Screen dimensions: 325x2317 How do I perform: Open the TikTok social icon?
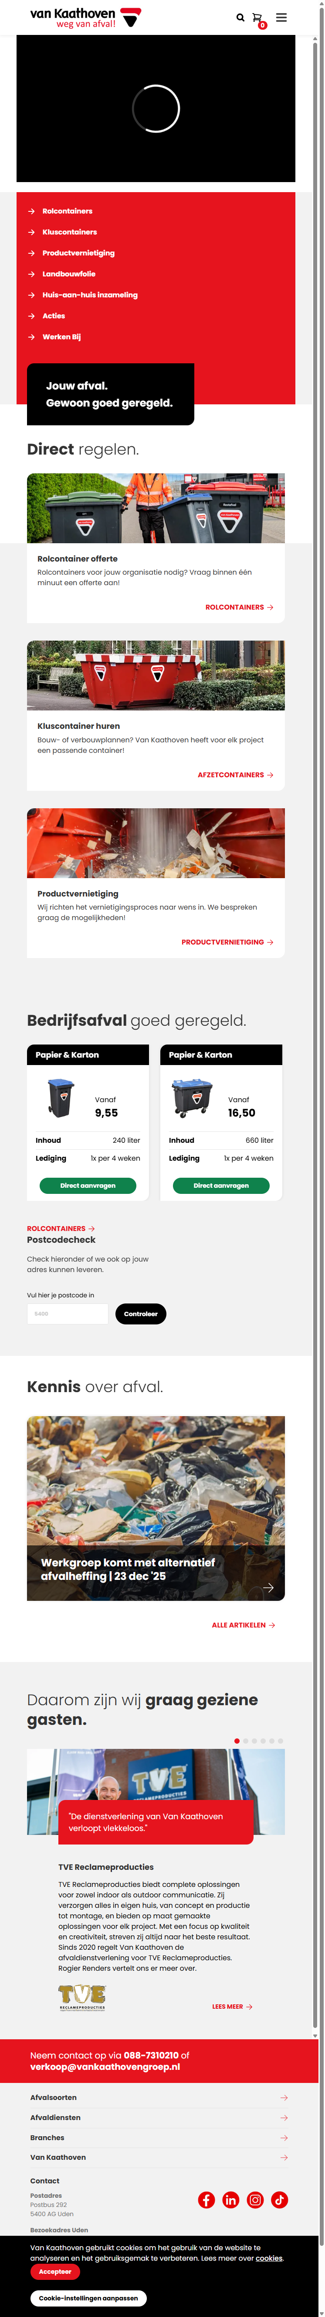pos(279,2199)
